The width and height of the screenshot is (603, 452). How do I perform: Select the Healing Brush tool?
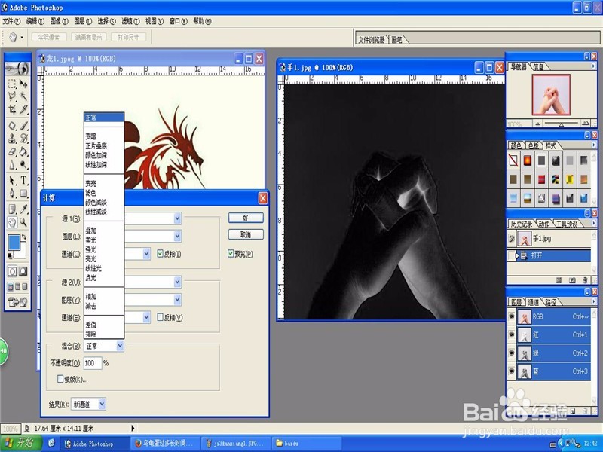[12, 126]
